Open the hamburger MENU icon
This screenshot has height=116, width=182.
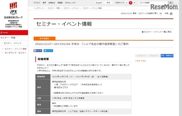click(2, 33)
